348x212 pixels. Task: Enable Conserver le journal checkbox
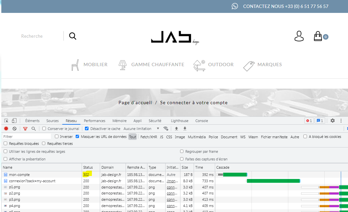(44, 128)
